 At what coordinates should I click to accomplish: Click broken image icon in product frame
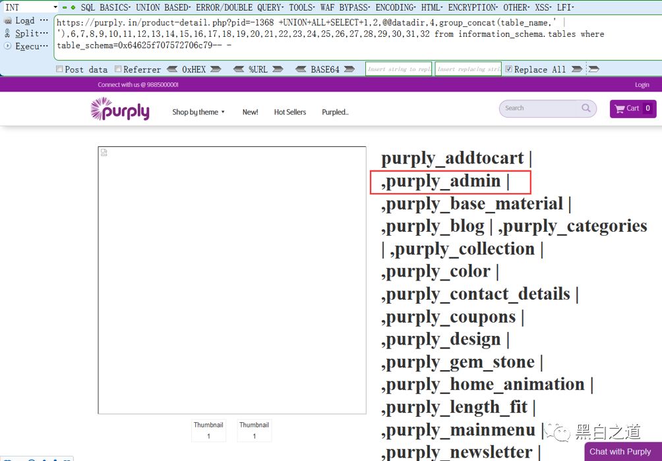104,152
